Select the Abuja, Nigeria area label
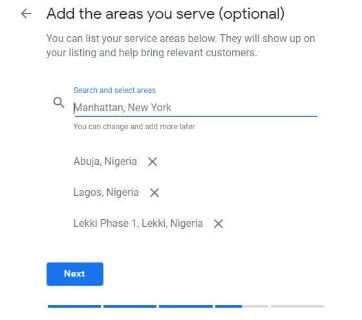 coord(105,162)
